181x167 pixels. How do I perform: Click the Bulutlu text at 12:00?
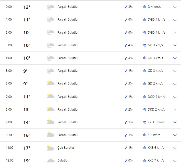62,160
